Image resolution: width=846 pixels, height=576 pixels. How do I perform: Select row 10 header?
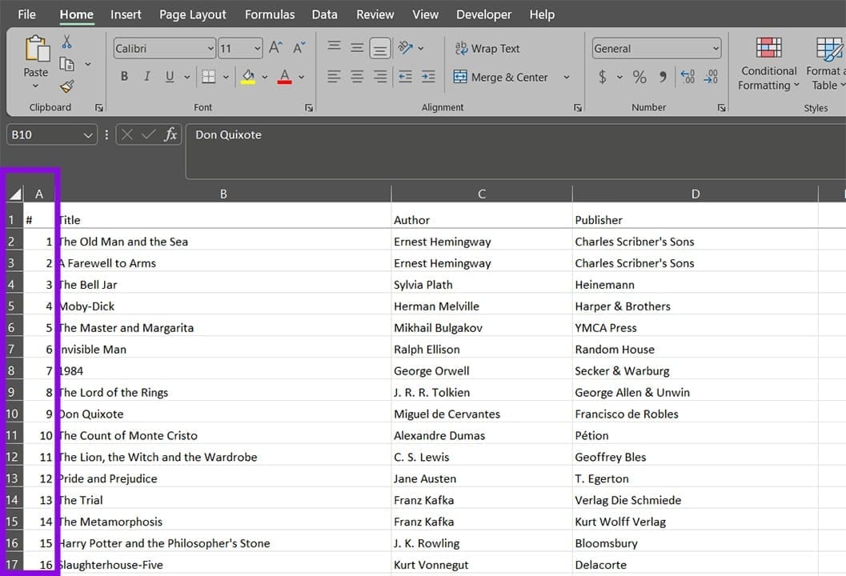[x=12, y=414]
